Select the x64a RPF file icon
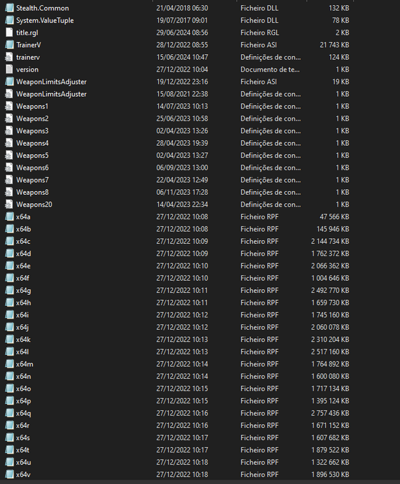 tap(9, 217)
